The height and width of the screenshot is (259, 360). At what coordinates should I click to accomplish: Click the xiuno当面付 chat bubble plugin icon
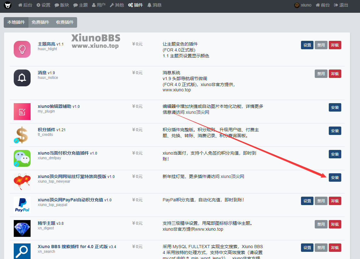(x=22, y=158)
